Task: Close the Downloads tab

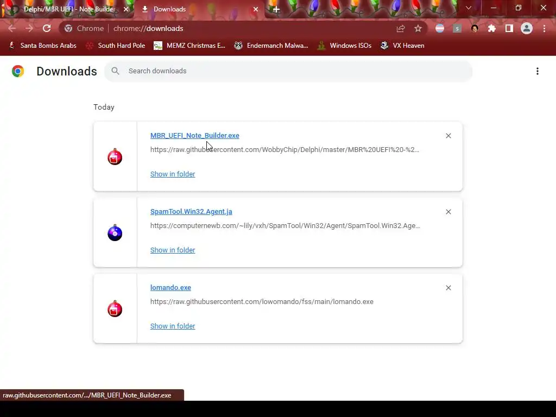Action: pyautogui.click(x=256, y=9)
